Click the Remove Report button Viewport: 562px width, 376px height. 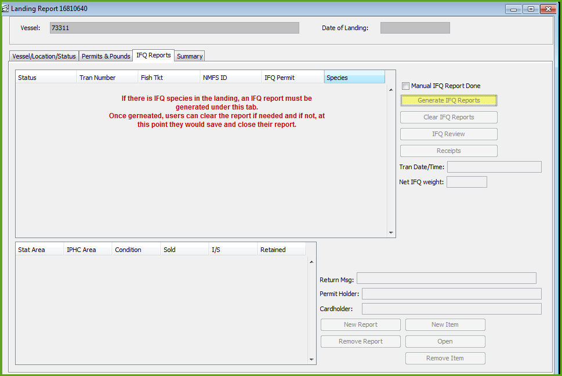(361, 341)
